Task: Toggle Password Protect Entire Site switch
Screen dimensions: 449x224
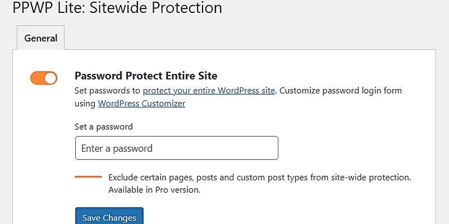Action: click(x=44, y=78)
